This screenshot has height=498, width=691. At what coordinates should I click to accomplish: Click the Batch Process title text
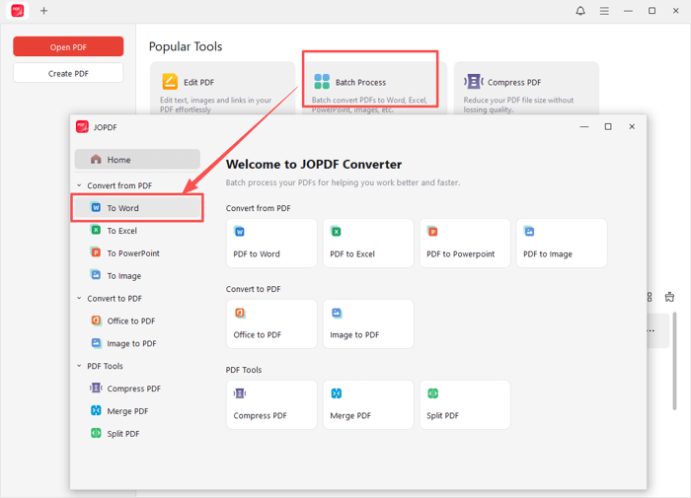(x=360, y=82)
